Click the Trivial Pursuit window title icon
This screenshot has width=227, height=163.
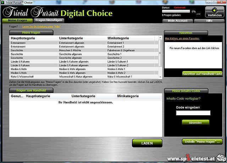[2, 2]
